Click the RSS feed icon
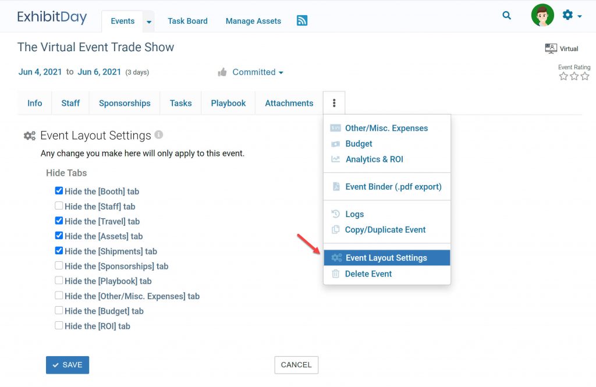The height and width of the screenshot is (387, 596). 302,21
